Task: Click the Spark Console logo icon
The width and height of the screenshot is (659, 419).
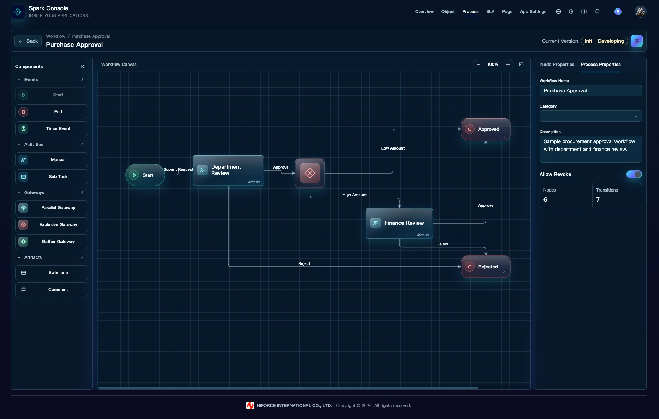Action: click(18, 12)
